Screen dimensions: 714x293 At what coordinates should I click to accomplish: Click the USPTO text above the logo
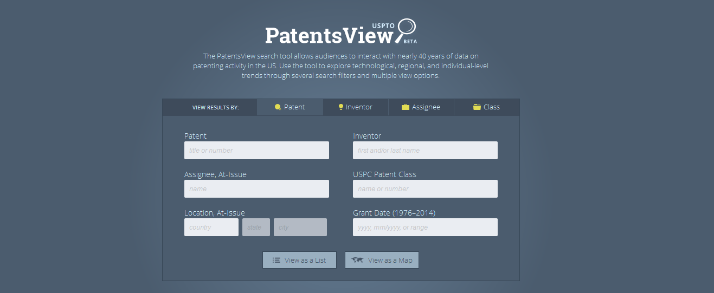tap(383, 25)
